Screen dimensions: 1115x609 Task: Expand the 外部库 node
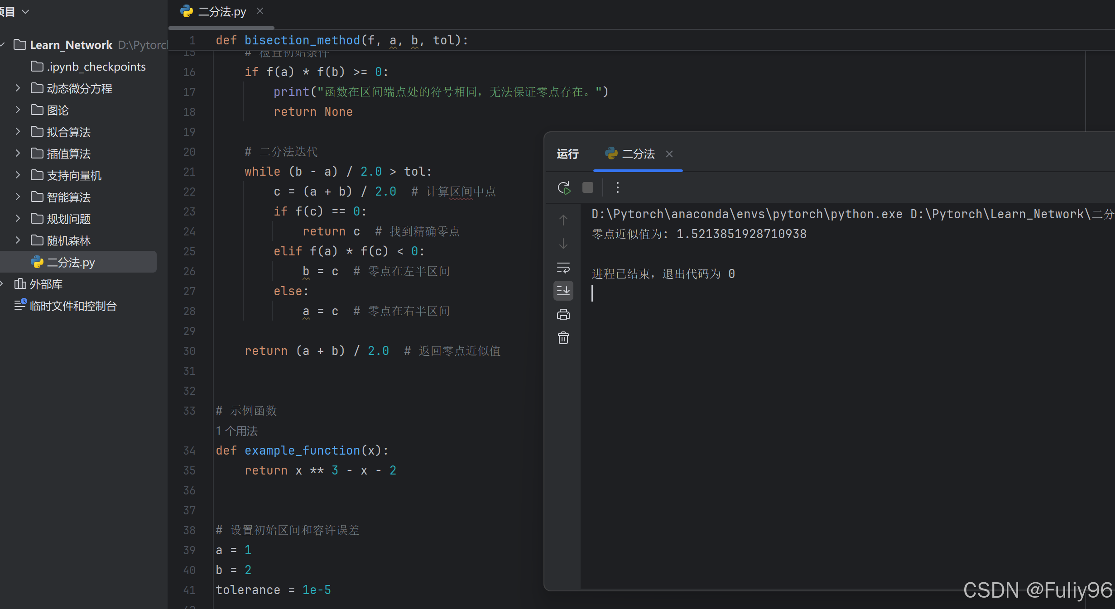[2, 284]
